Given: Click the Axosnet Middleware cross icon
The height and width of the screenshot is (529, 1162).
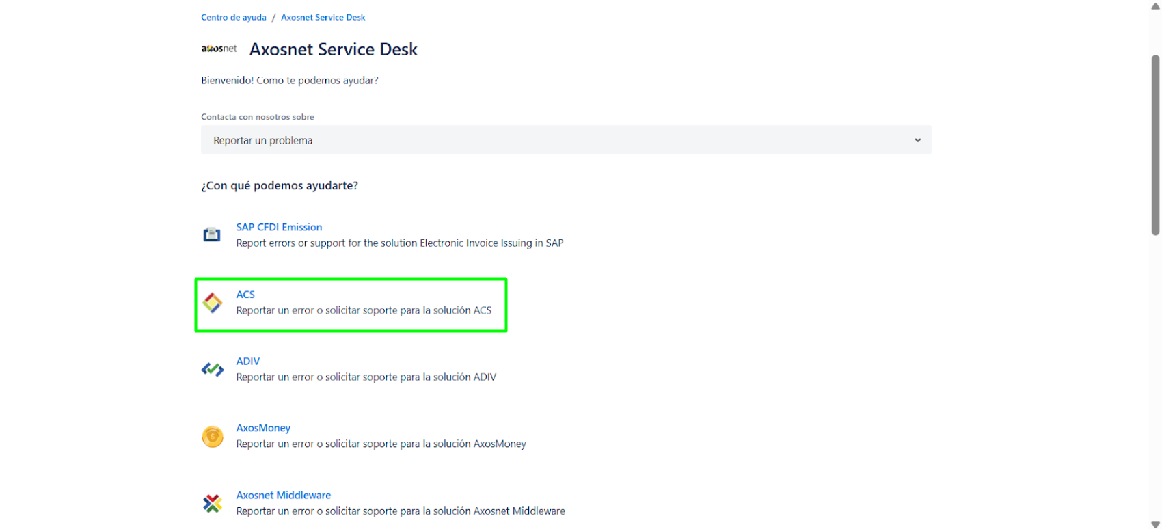Looking at the screenshot, I should pyautogui.click(x=213, y=504).
